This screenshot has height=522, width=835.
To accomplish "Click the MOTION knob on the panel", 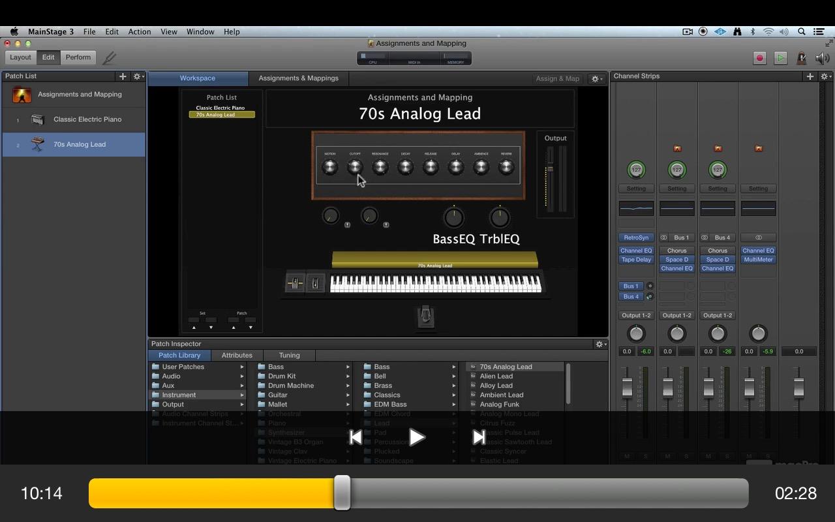I will [330, 167].
